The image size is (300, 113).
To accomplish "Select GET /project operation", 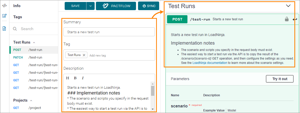I will point(35,108).
